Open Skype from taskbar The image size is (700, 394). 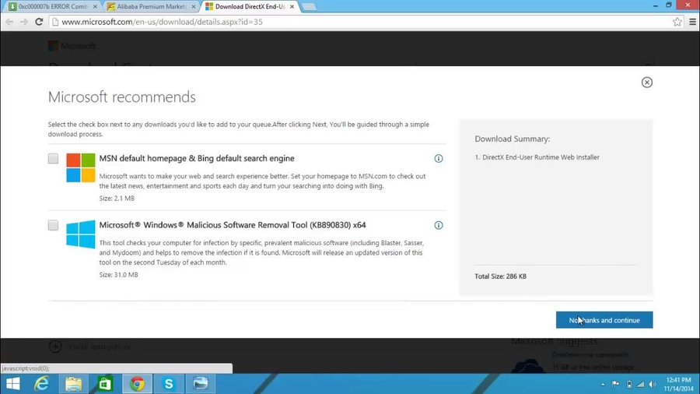[169, 384]
